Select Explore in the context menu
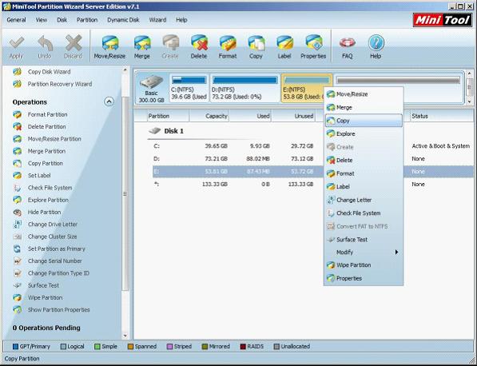The width and height of the screenshot is (477, 366). tap(364, 134)
